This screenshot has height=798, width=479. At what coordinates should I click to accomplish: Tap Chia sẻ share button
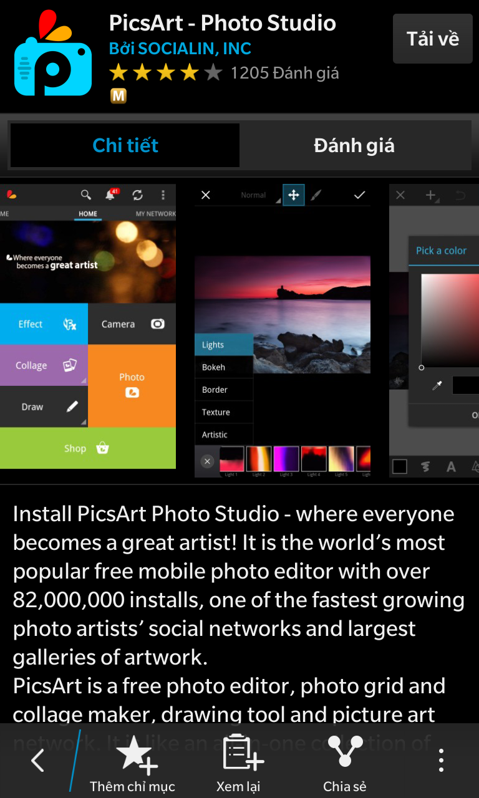pos(345,764)
